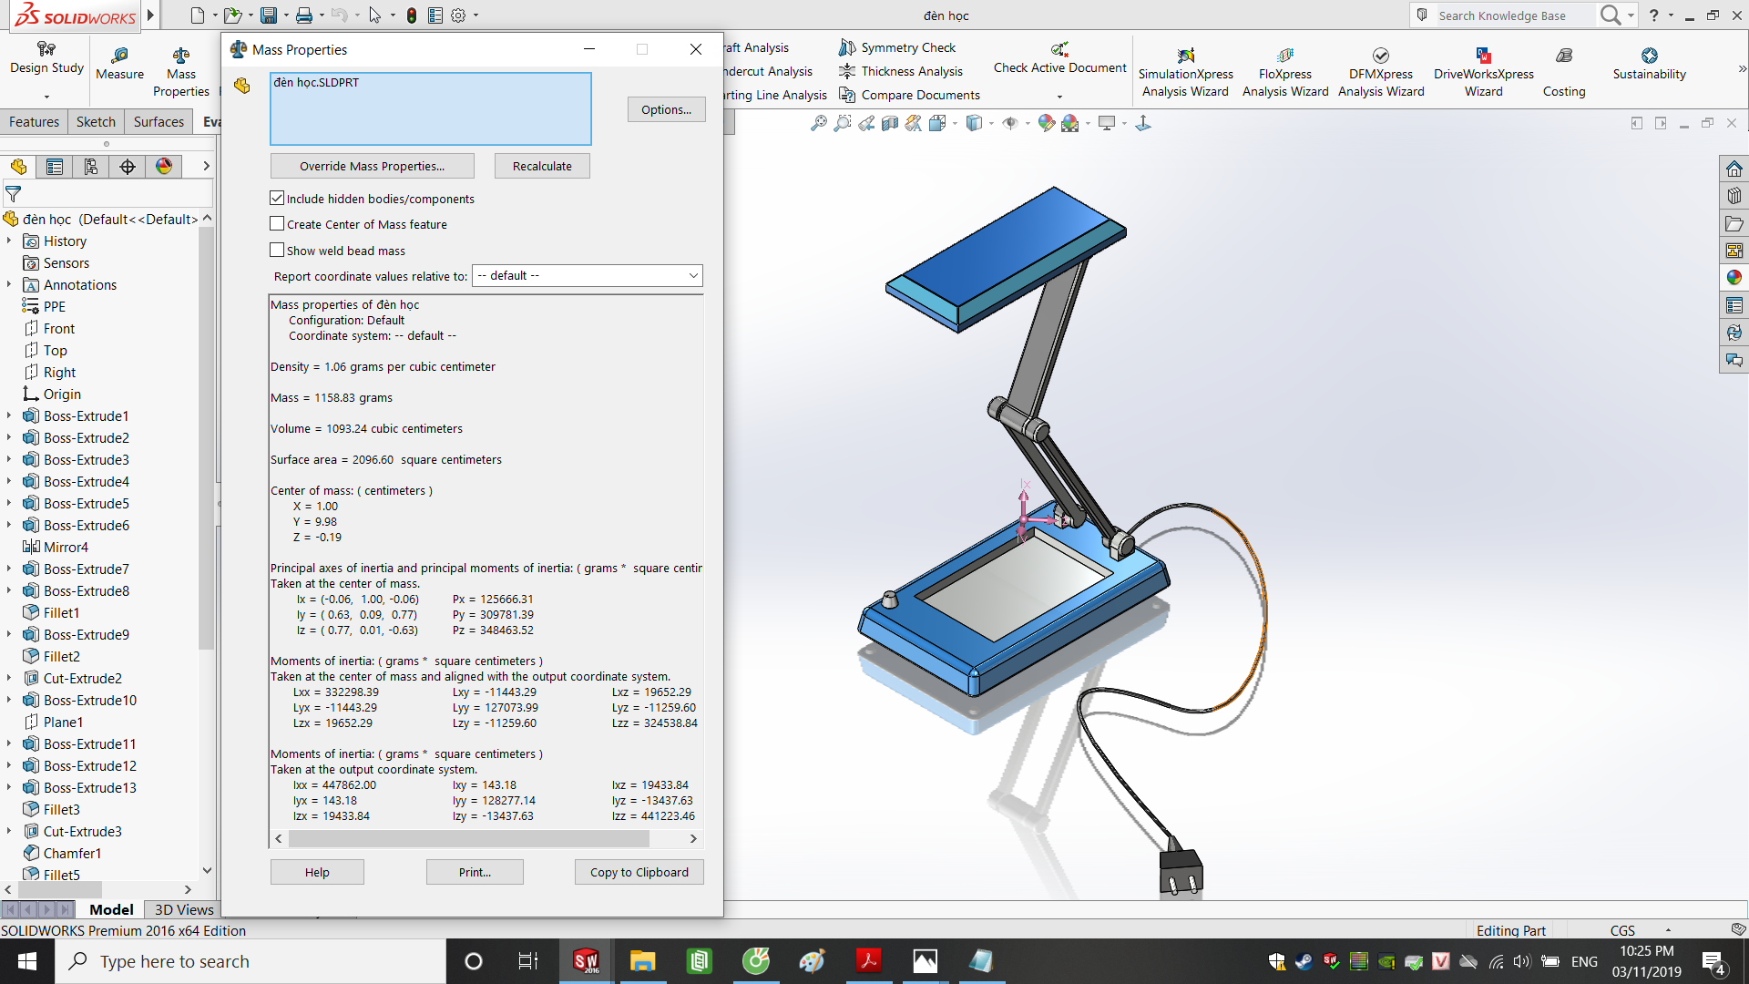
Task: Open the coordinate system default dropdown
Action: (x=588, y=275)
